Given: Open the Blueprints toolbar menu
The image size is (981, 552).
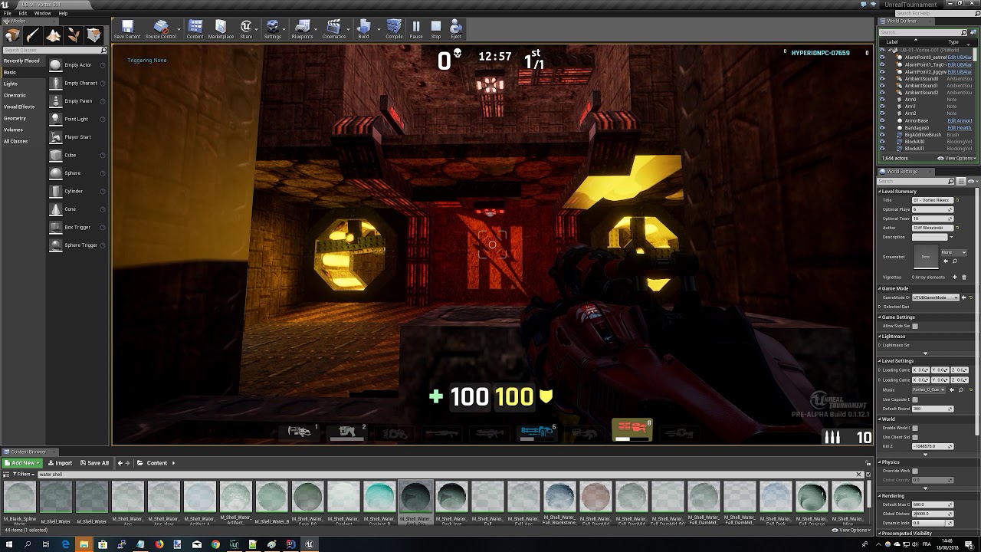Looking at the screenshot, I should click(302, 29).
